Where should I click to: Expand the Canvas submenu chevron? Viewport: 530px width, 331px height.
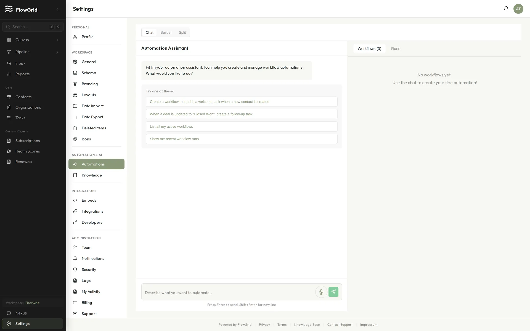(x=57, y=40)
